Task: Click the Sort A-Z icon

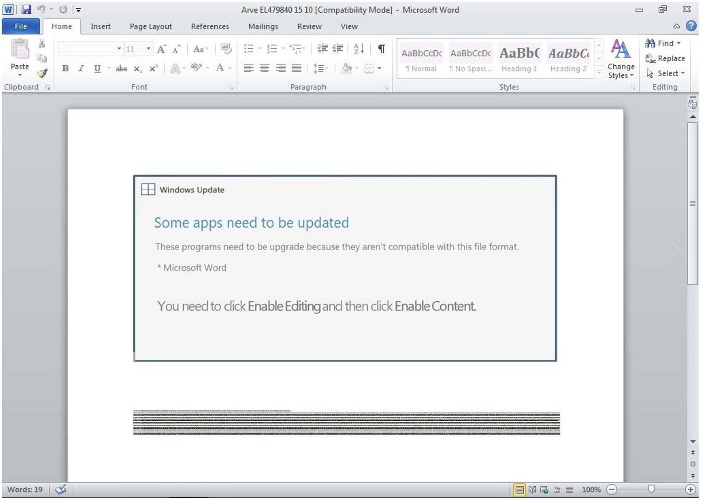Action: tap(359, 49)
